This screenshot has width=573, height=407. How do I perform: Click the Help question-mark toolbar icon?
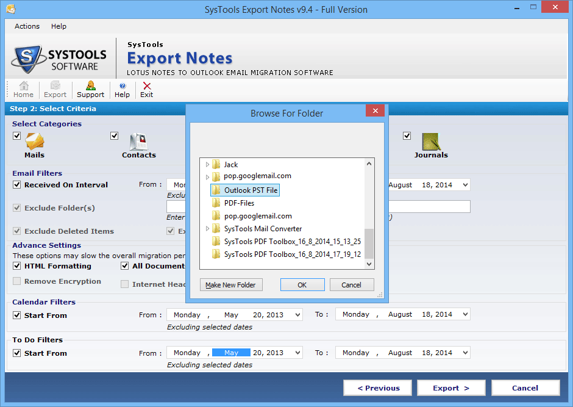pyautogui.click(x=122, y=86)
